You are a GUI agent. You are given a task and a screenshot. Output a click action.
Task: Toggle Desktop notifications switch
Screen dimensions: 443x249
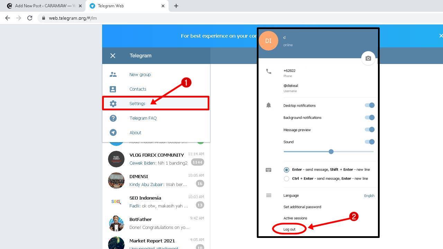[x=370, y=105]
